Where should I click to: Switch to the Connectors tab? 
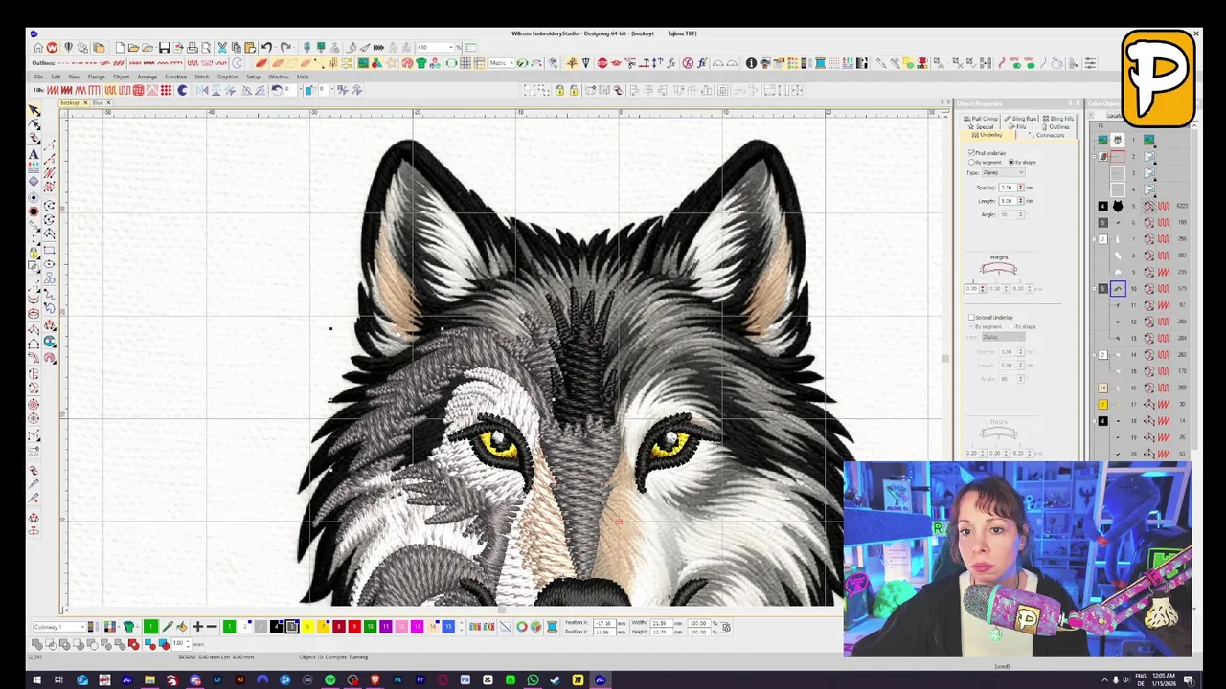coord(1049,135)
